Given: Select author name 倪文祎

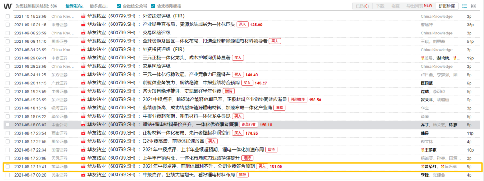Looking at the screenshot, I should [x=427, y=142].
